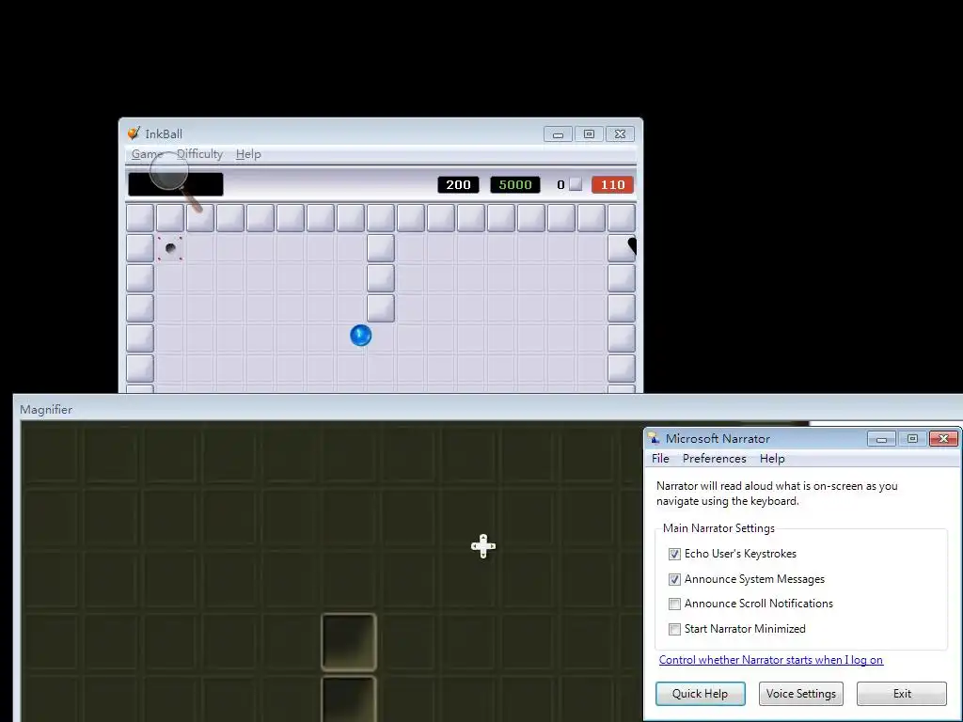This screenshot has width=963, height=722.
Task: Open Voice Settings in Narrator
Action: (801, 694)
